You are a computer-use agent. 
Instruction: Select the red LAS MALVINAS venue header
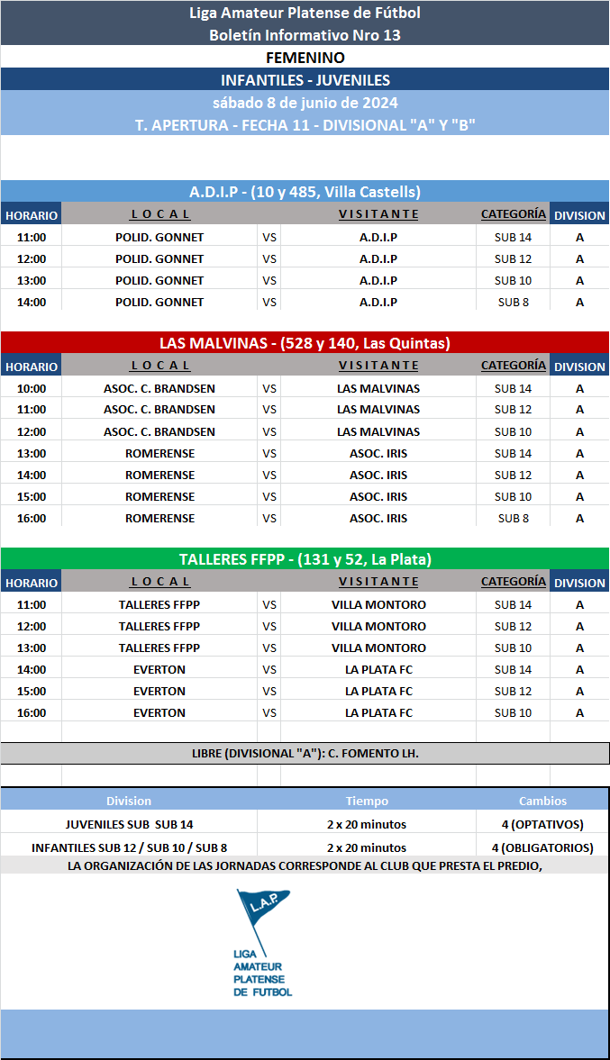[305, 343]
